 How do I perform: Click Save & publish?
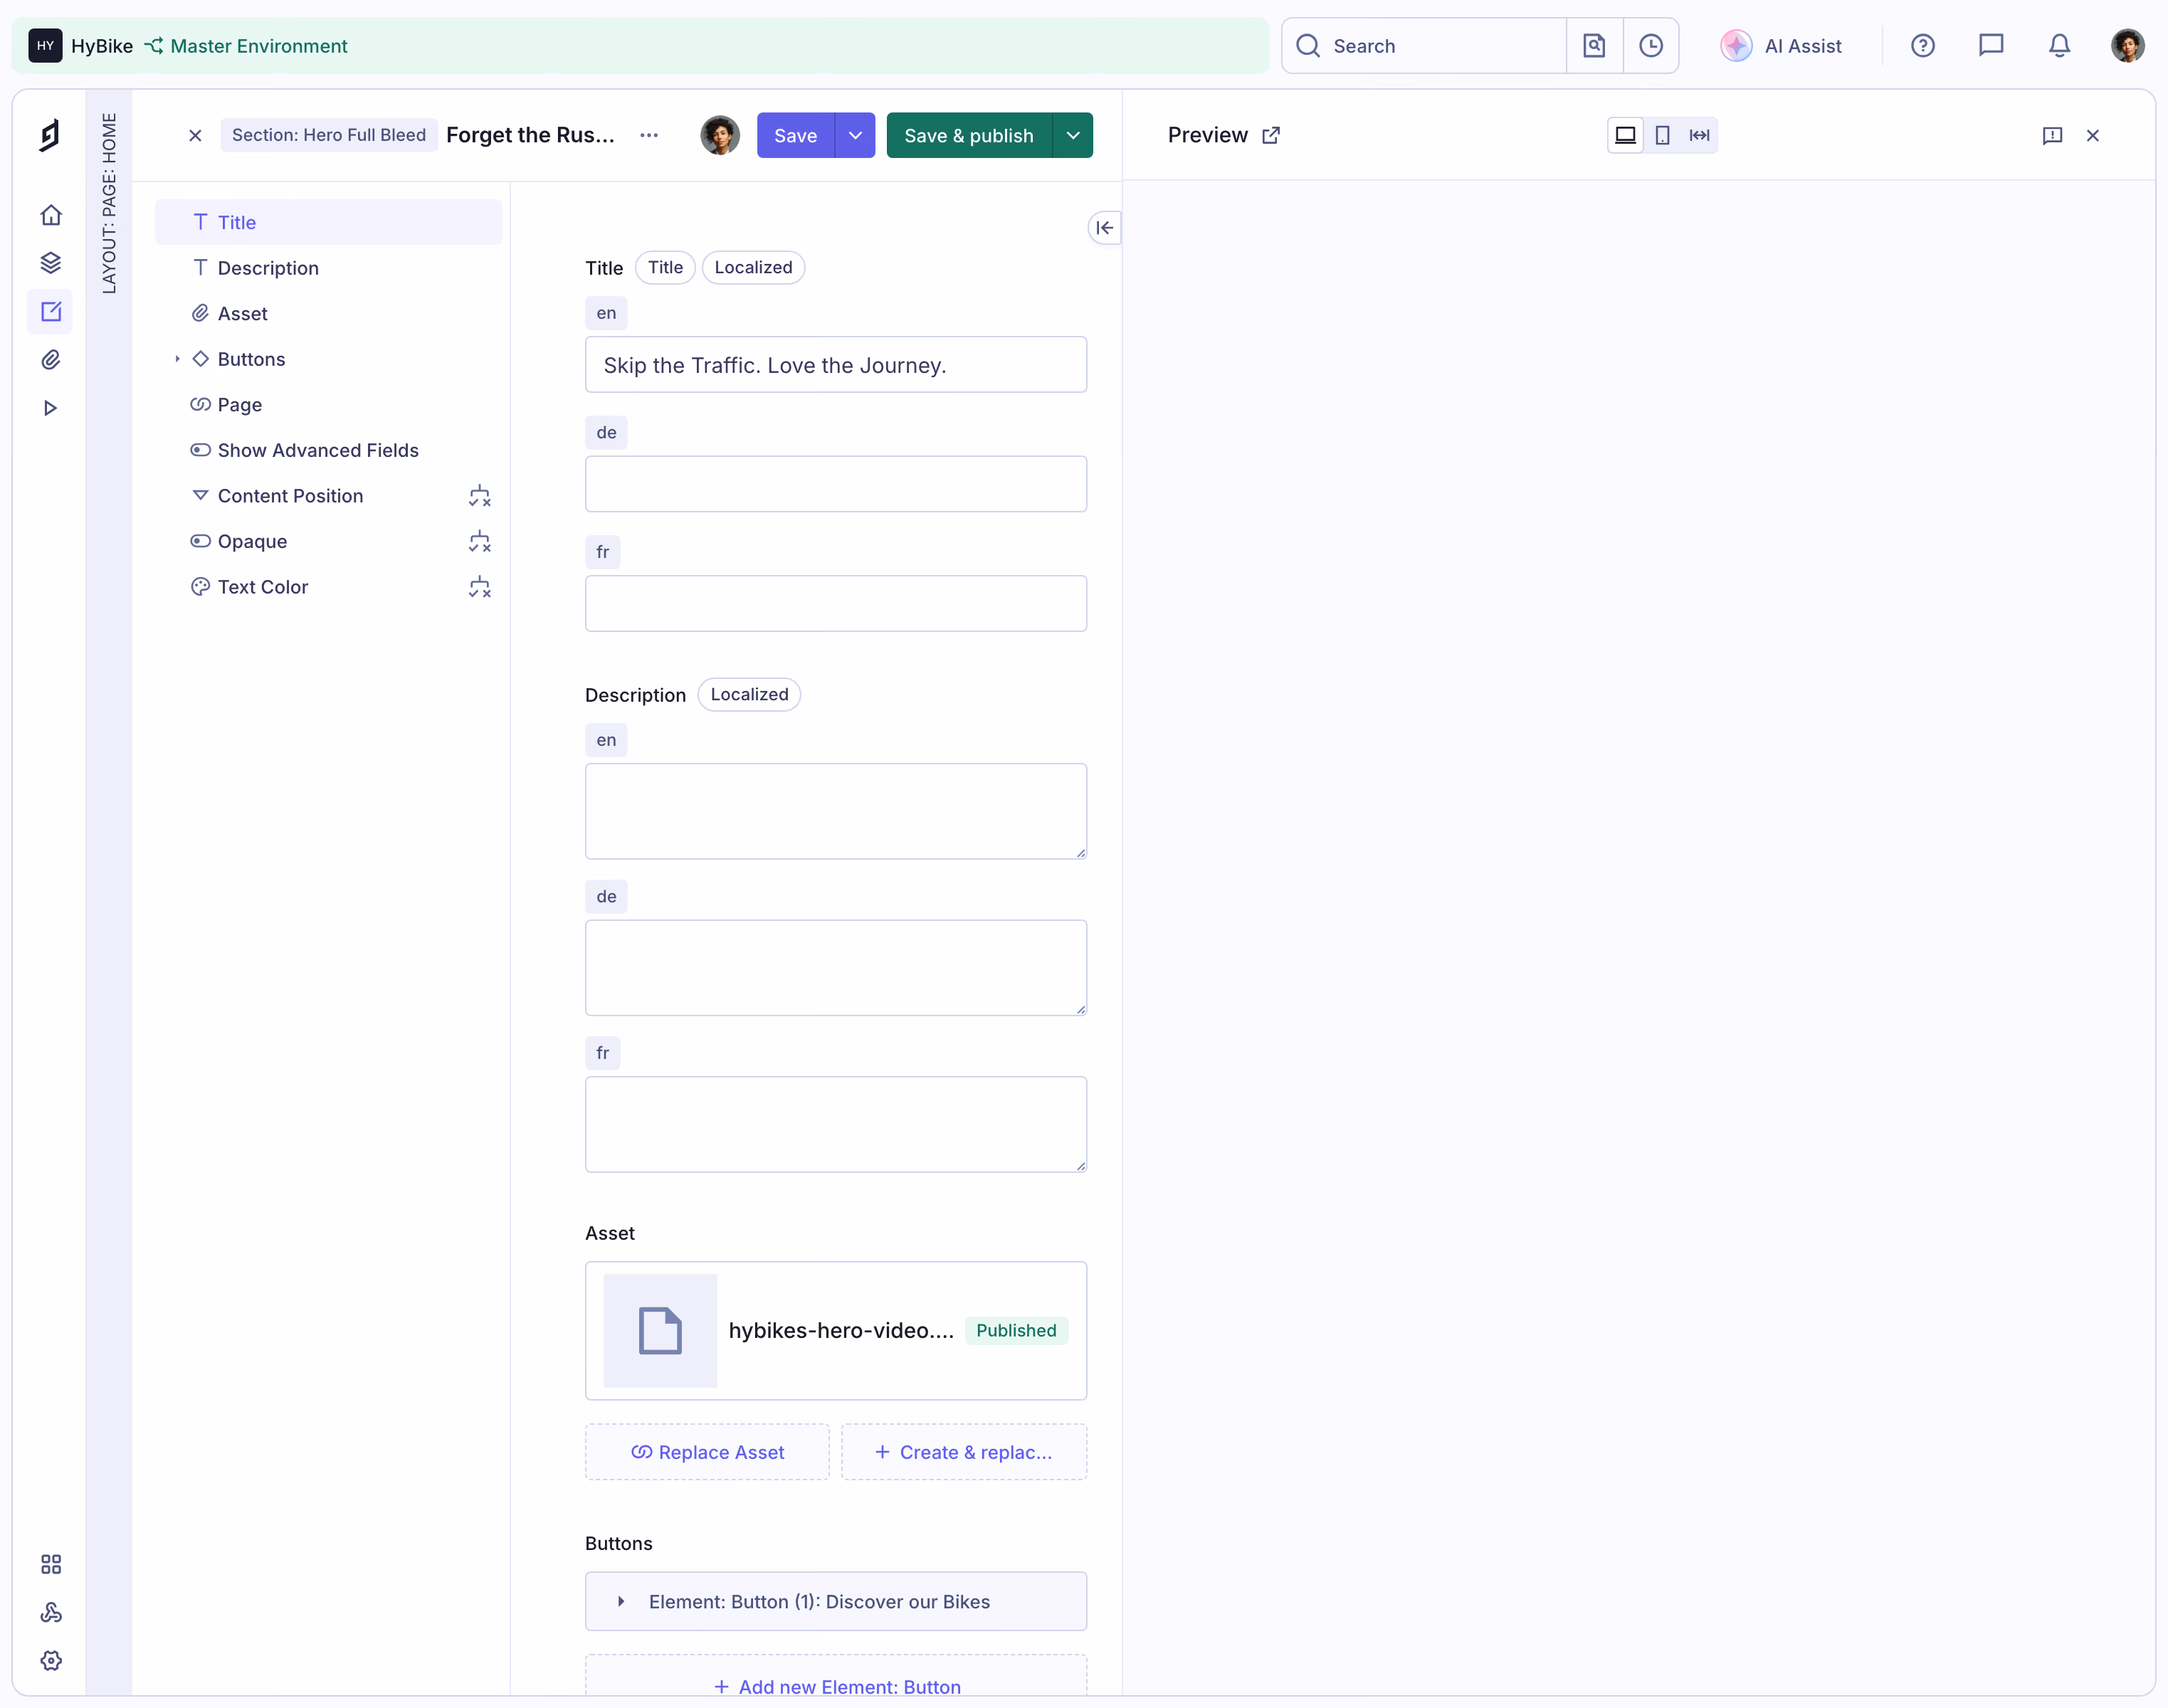pos(969,135)
